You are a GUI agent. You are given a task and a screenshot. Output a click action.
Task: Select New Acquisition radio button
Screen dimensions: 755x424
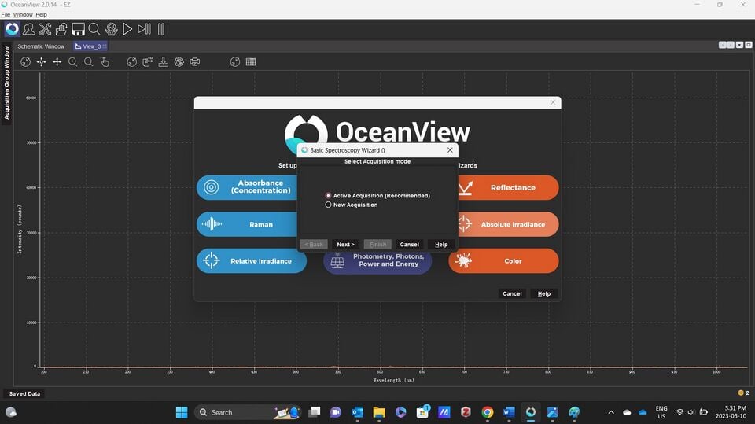tap(329, 205)
